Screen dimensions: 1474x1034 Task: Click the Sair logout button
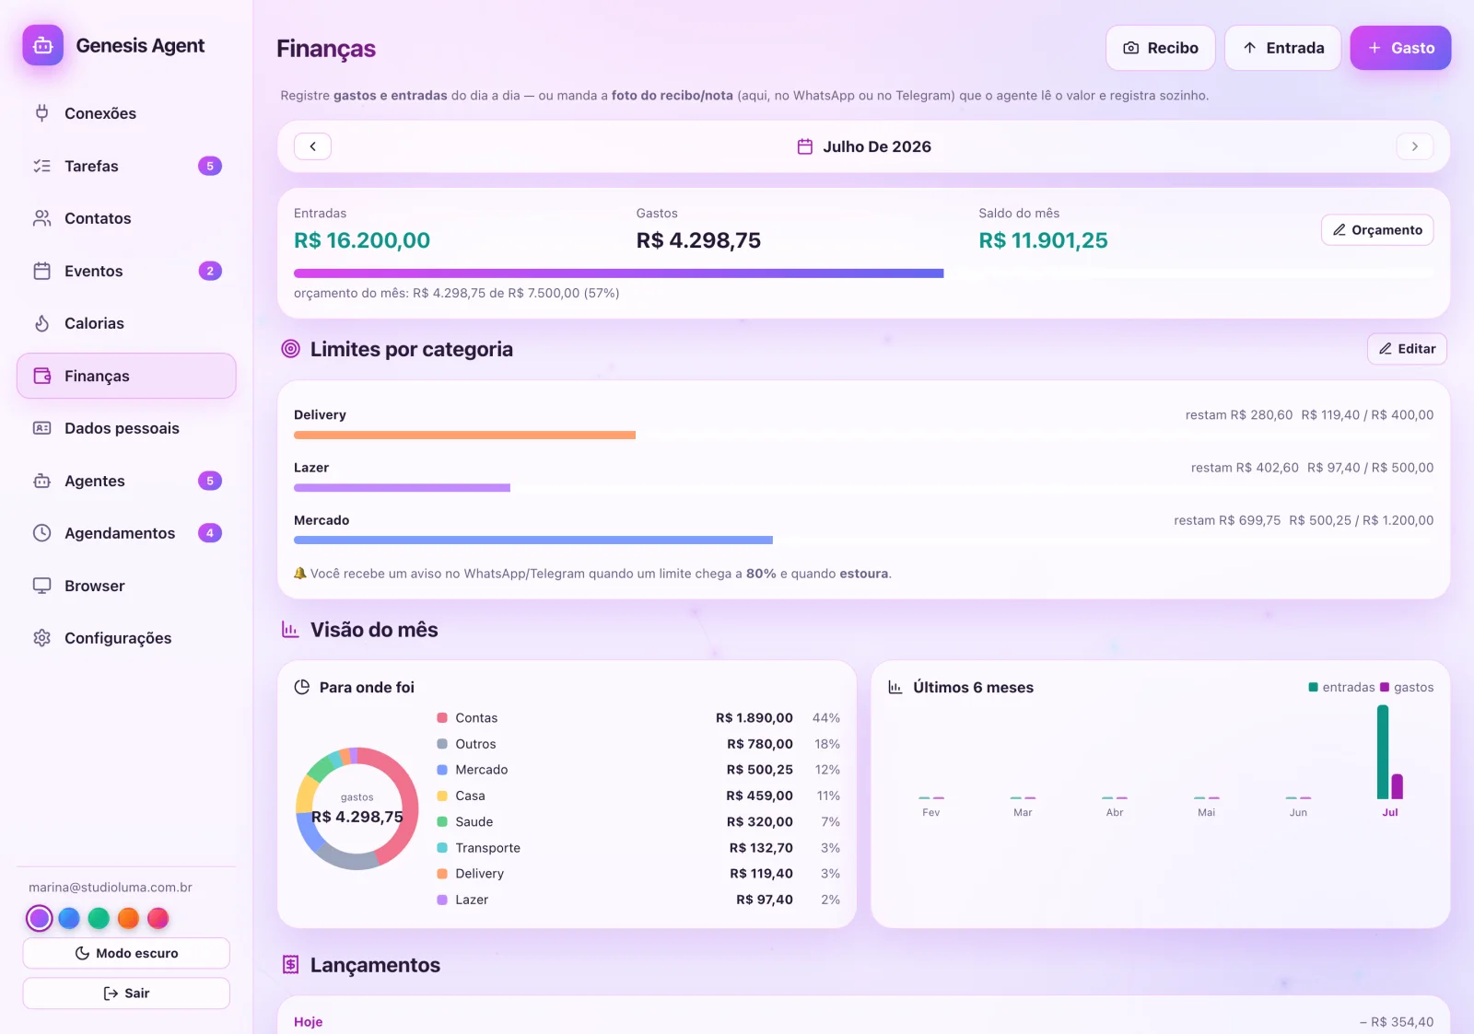click(126, 993)
